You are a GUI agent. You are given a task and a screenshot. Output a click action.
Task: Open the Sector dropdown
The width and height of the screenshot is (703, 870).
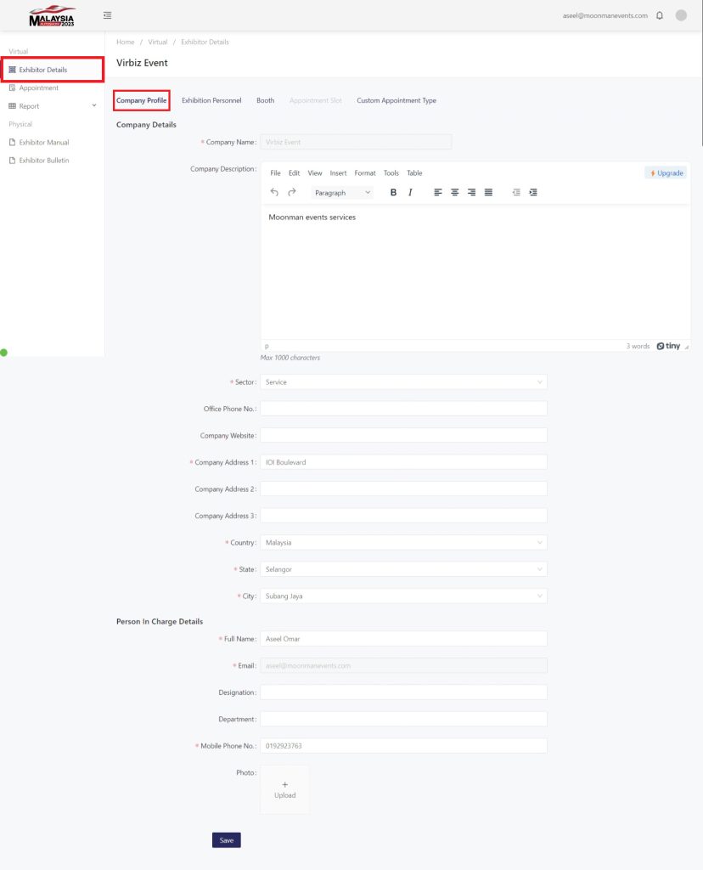(403, 382)
